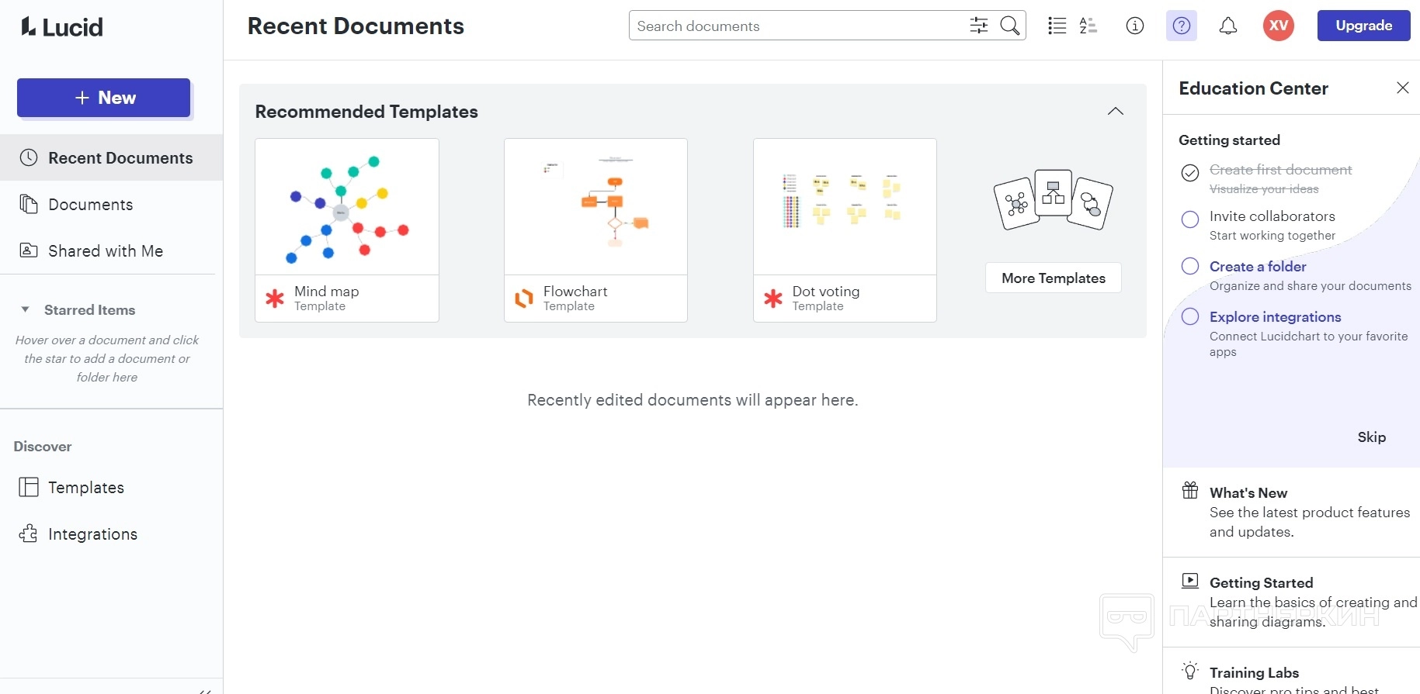
Task: Open the notifications bell
Action: (1228, 26)
